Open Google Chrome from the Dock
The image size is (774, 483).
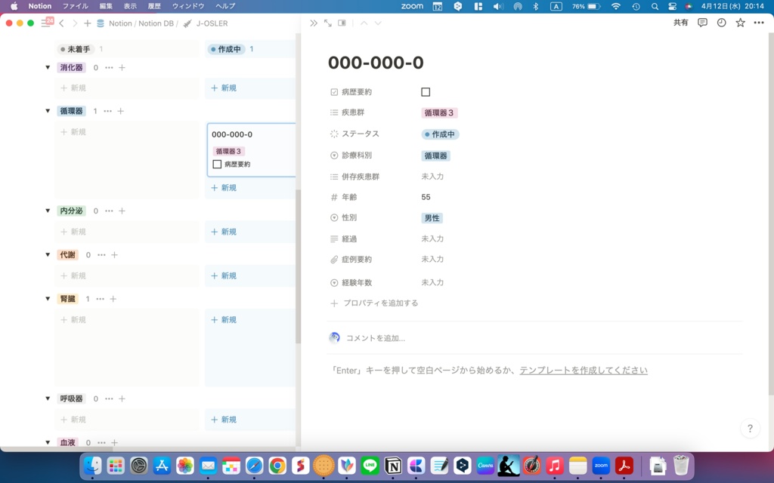tap(277, 465)
